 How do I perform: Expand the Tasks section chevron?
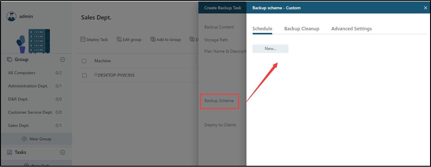point(63,152)
